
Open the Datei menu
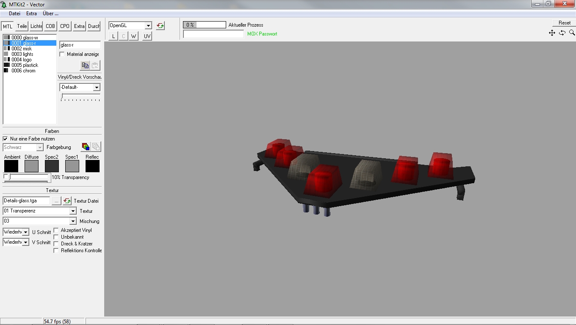14,14
